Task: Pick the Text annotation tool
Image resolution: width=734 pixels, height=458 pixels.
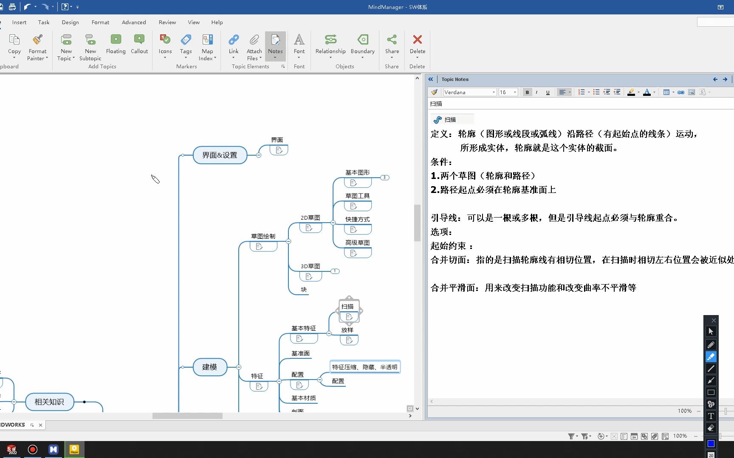Action: pos(711,416)
